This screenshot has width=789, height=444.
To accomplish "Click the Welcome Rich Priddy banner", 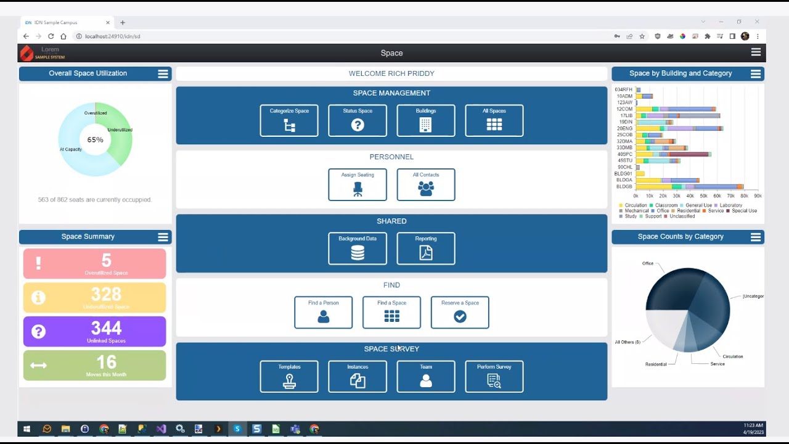I will click(391, 74).
